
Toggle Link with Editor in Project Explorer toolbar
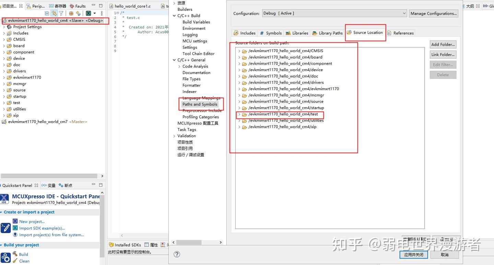pos(55,13)
